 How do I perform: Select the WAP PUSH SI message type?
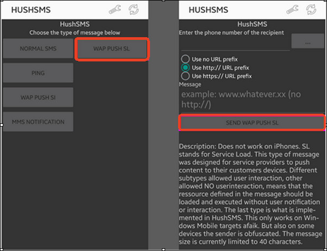click(x=38, y=97)
